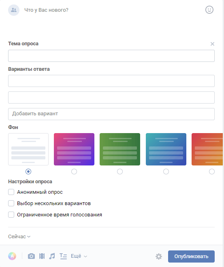Screen dimensions: 224x267
Task: Attach a video using the film icon
Action: pos(42,256)
